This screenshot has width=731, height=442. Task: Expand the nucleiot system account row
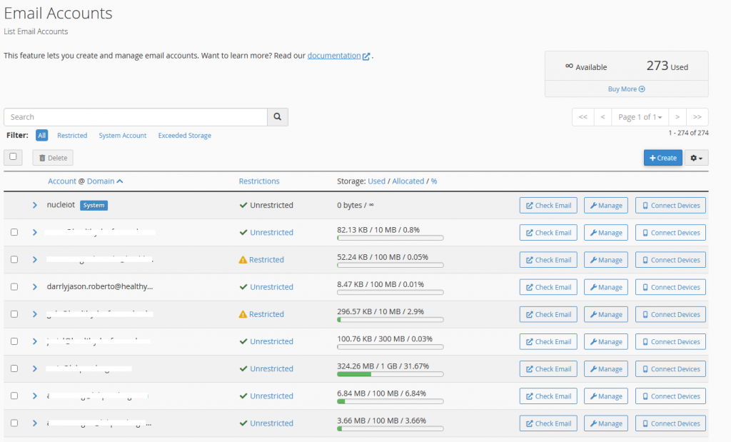pos(34,206)
